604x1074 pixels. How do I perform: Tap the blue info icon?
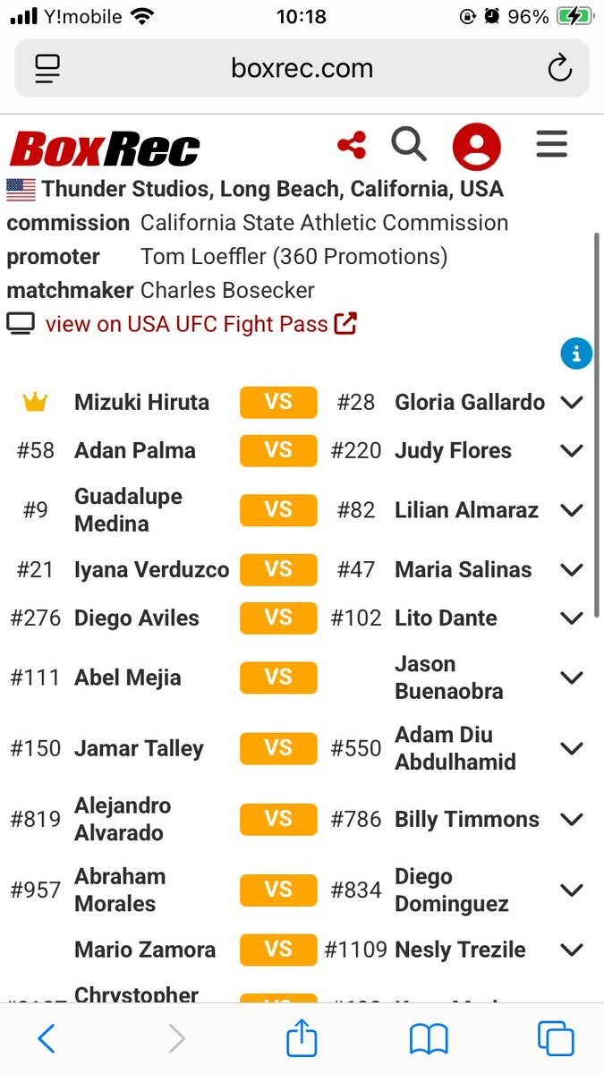pyautogui.click(x=576, y=354)
